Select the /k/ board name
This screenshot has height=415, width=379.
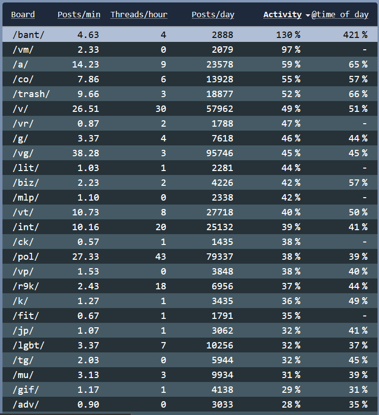pyautogui.click(x=20, y=301)
